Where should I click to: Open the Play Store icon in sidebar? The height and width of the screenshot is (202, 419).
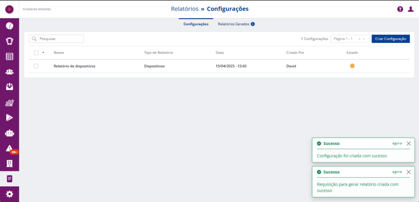(x=9, y=117)
